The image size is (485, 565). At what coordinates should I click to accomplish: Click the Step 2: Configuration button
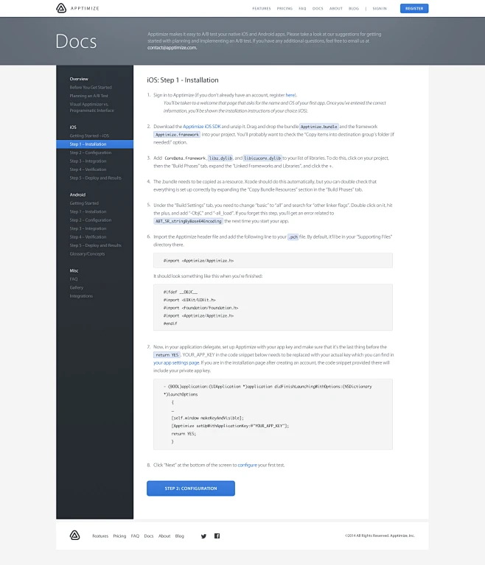click(190, 488)
